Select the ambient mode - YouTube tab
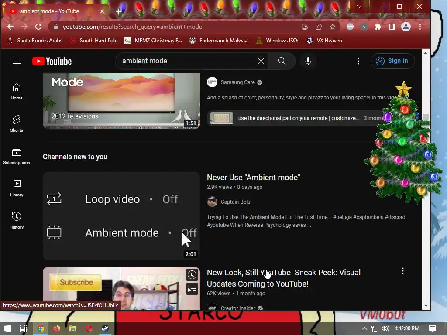 tap(54, 11)
